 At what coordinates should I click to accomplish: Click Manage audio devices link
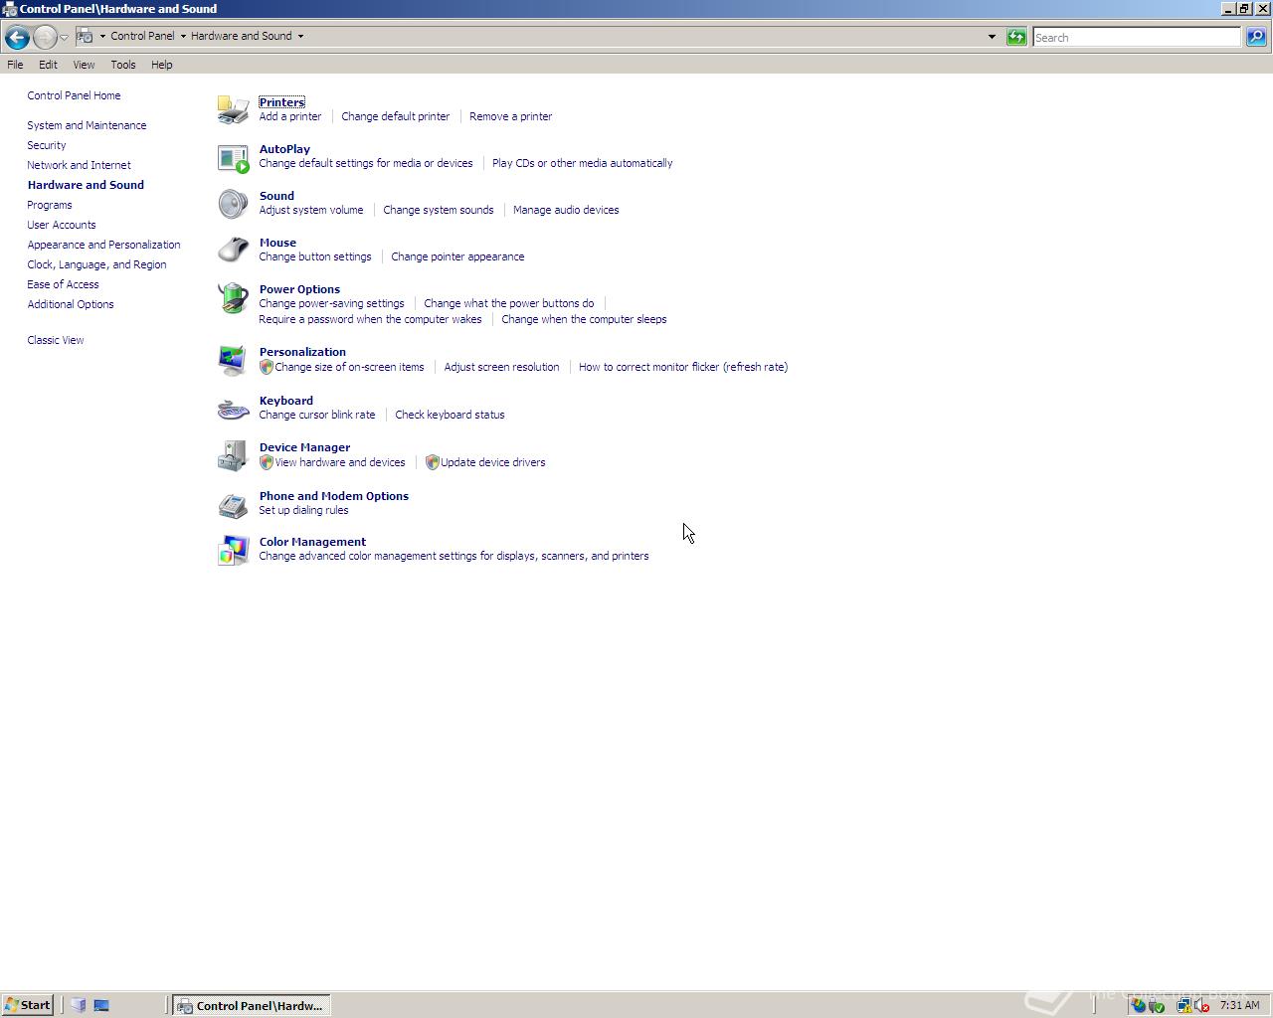(x=565, y=210)
